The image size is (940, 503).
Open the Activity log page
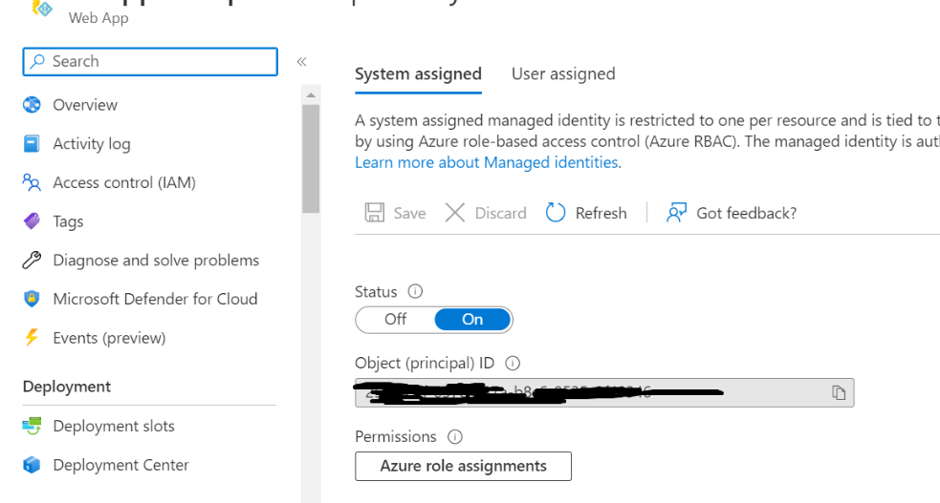pyautogui.click(x=91, y=143)
